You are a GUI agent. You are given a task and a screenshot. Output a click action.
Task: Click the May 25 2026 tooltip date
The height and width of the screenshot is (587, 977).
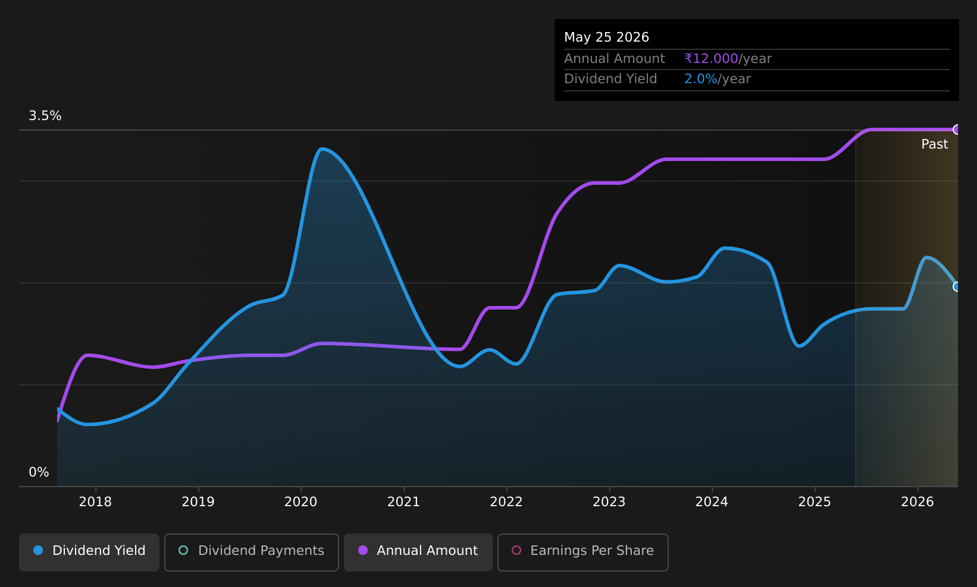pos(606,37)
